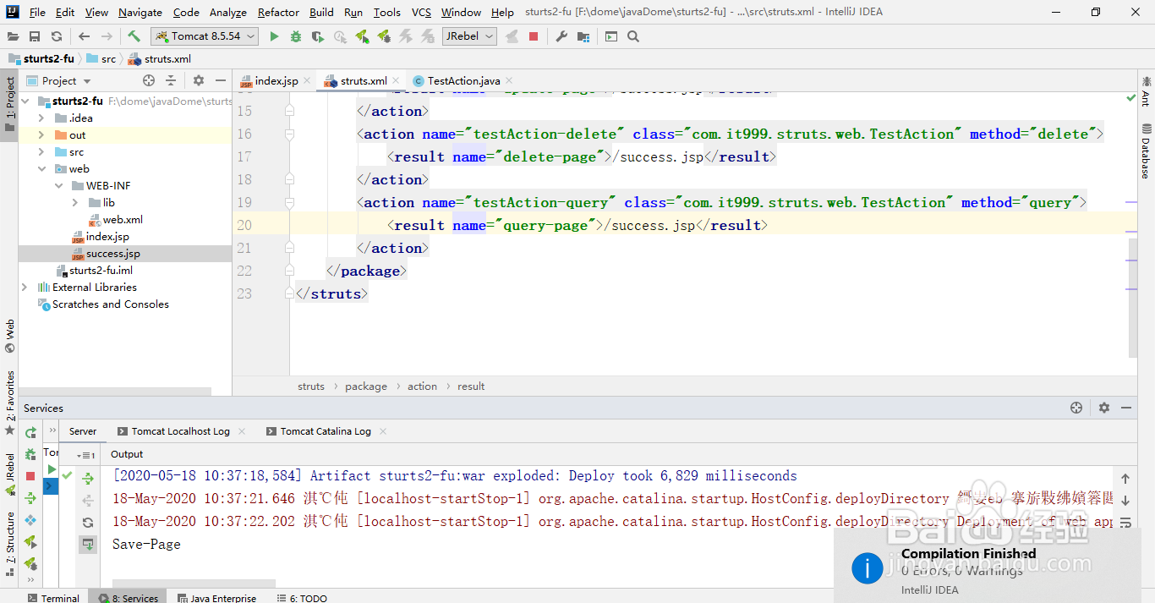The width and height of the screenshot is (1155, 603).
Task: Click the Rerun icon in the Services sidebar
Action: pyautogui.click(x=30, y=432)
